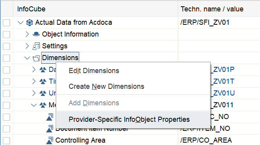Viewport: 260px width, 145px height.
Task: Click the InfoCube icon beside Actual Data from Acdoca
Action: 29,22
